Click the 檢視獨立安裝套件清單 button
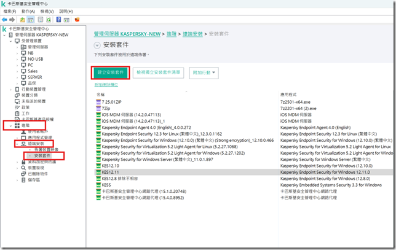The height and width of the screenshot is (250, 396). pyautogui.click(x=159, y=72)
